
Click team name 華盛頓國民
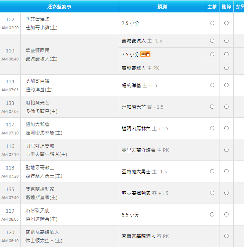click(x=37, y=51)
